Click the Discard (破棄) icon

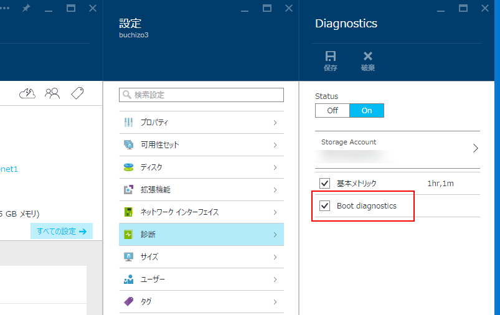(368, 57)
